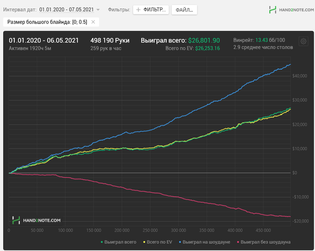Click the 150 000 x-axis label
The image size is (315, 251).
[94, 230]
